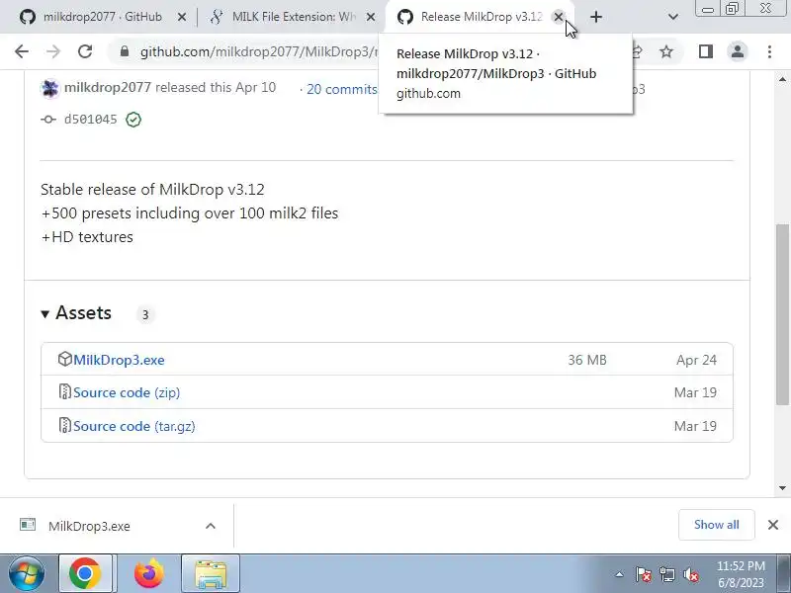
Task: Download MilkDrop3.exe asset
Action: (x=119, y=360)
